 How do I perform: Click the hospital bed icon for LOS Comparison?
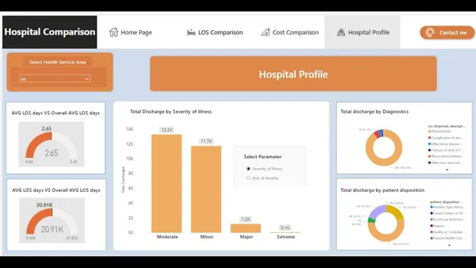(191, 32)
